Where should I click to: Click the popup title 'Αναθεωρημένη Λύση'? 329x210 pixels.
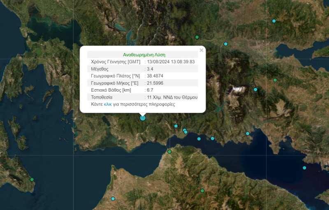click(x=144, y=55)
